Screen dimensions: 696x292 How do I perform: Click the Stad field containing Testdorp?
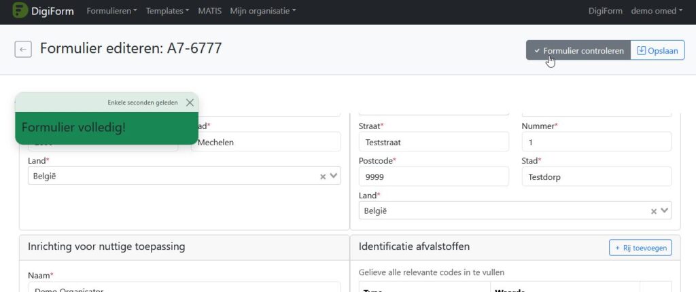pyautogui.click(x=596, y=176)
